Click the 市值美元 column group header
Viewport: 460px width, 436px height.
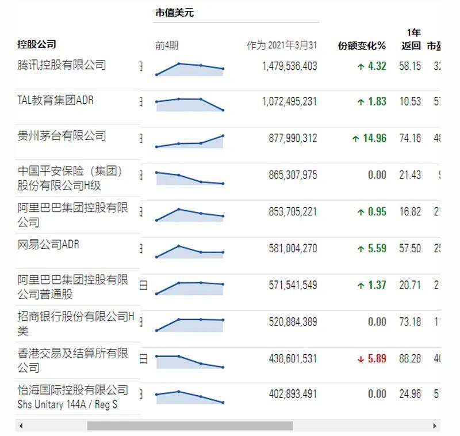coord(175,13)
